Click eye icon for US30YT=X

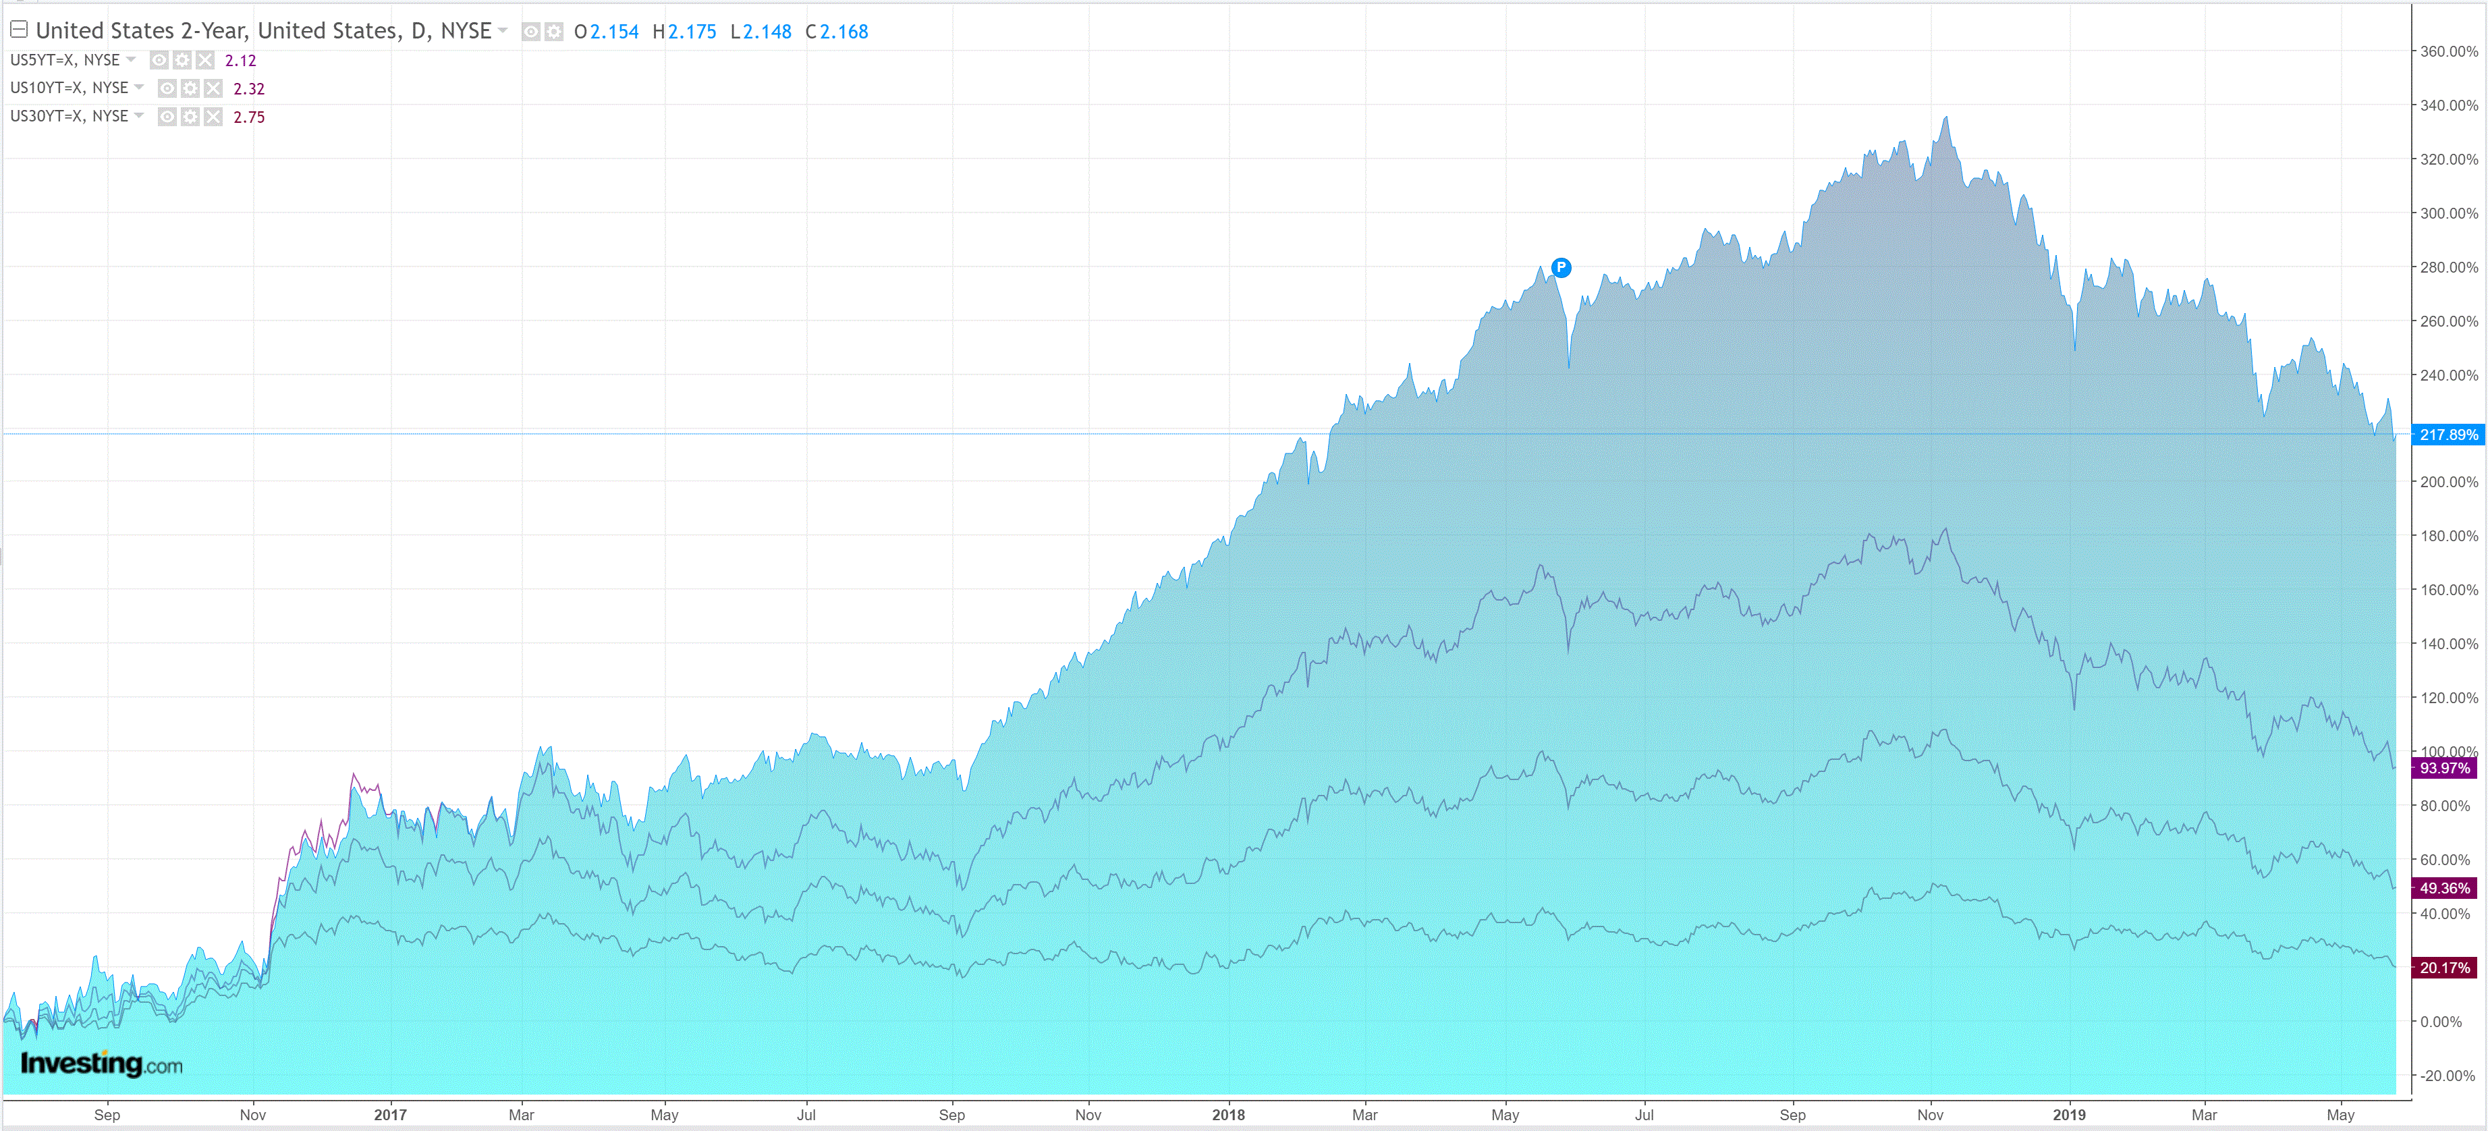click(167, 117)
